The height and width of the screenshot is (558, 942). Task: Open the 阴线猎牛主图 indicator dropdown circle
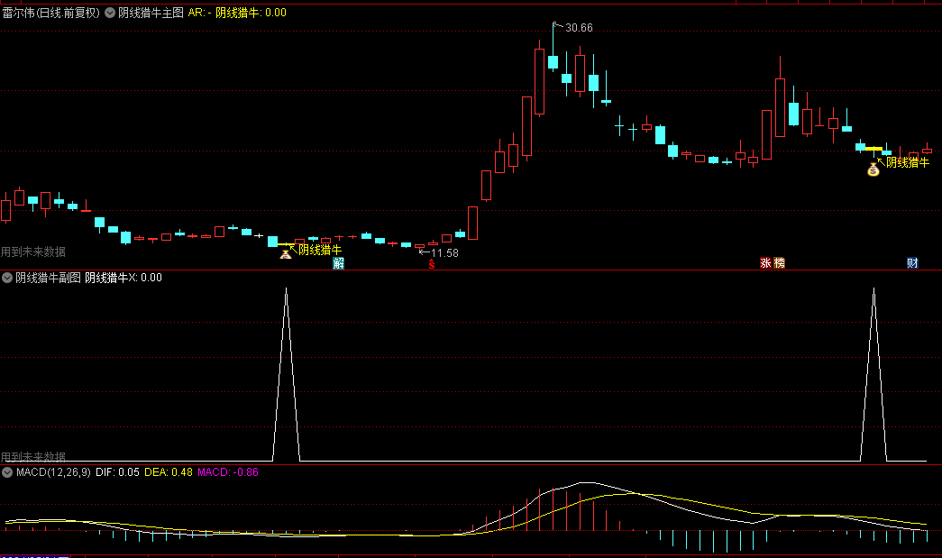[110, 13]
